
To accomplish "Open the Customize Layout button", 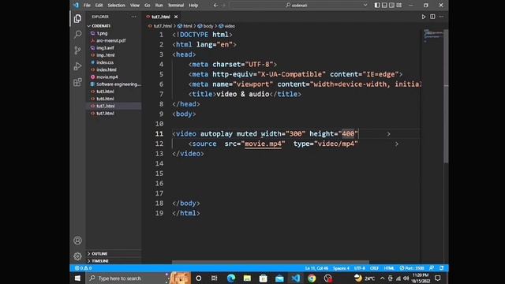I will pos(399,6).
